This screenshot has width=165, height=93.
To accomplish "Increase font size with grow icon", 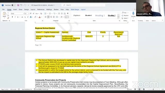I will tap(31, 13).
